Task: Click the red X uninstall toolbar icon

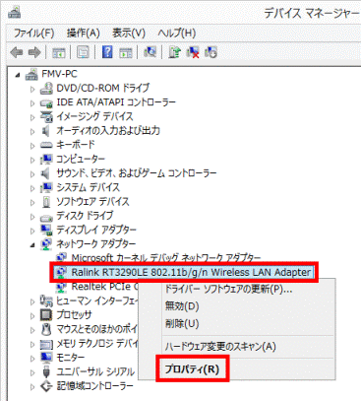Action: point(193,52)
